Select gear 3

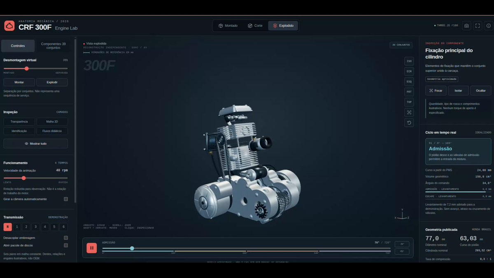pyautogui.click(x=35, y=227)
